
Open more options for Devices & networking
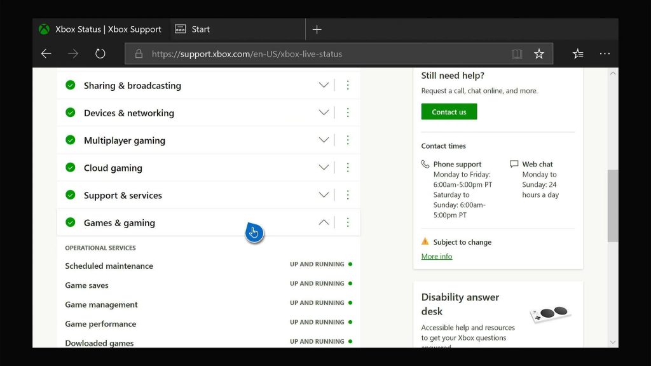[x=348, y=112]
